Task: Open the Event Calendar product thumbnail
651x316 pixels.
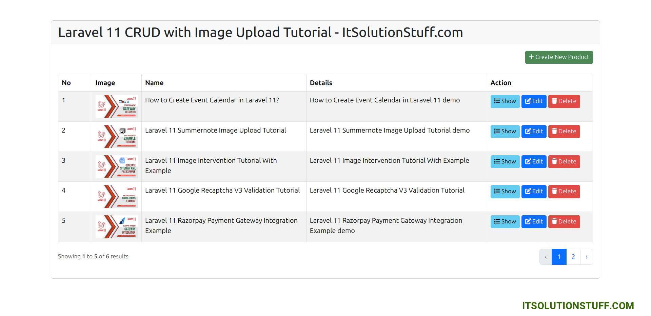Action: [117, 106]
